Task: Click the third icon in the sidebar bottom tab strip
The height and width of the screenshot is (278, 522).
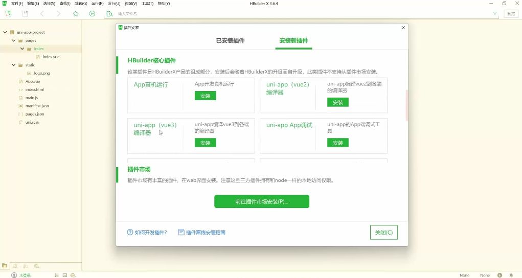Action: 26,266
